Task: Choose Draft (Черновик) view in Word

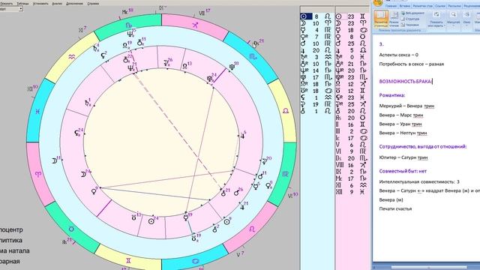Action: pyautogui.click(x=410, y=25)
